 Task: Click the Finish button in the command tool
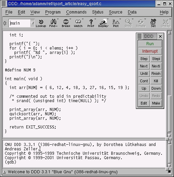(156, 73)
